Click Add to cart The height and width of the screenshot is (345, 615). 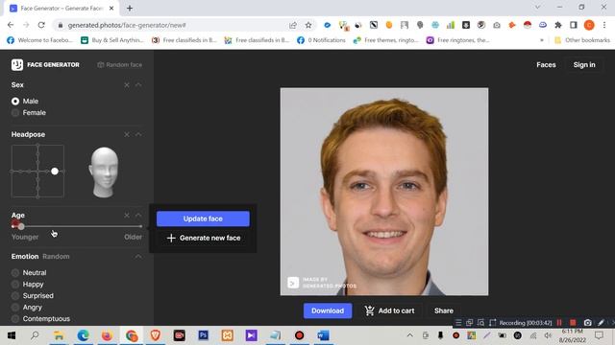pyautogui.click(x=389, y=310)
